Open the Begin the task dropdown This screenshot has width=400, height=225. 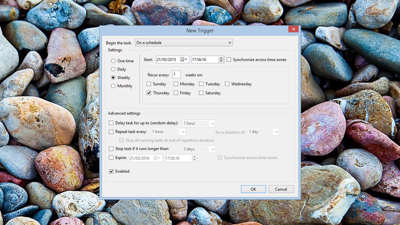pos(183,42)
